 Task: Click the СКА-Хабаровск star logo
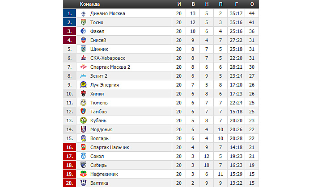[83, 58]
